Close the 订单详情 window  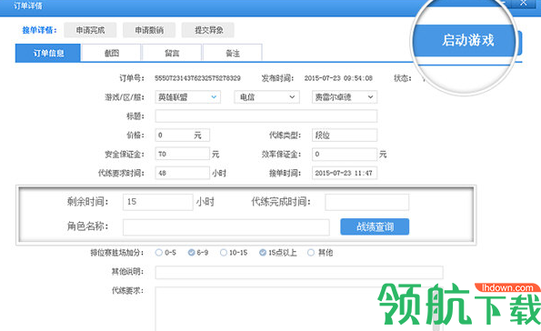524,3
